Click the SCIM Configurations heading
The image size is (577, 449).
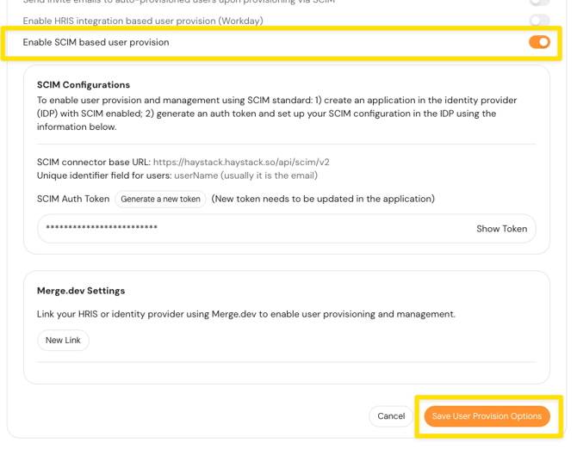(x=84, y=85)
